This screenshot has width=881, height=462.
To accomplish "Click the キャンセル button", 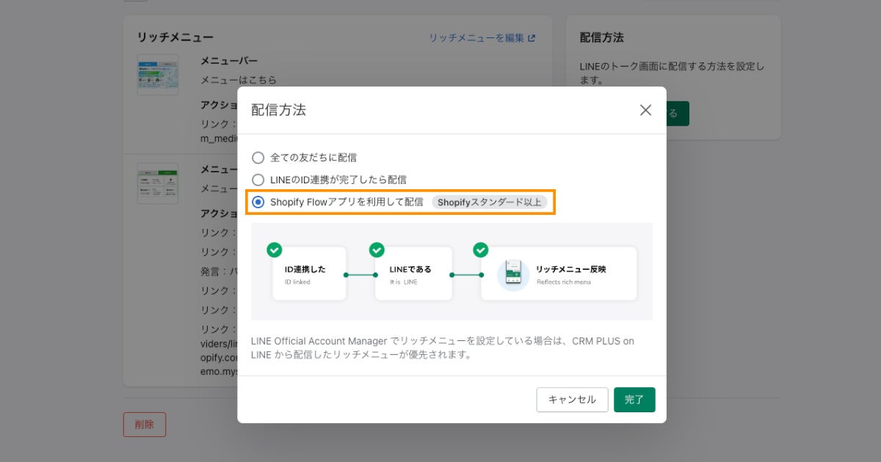I will click(x=572, y=400).
